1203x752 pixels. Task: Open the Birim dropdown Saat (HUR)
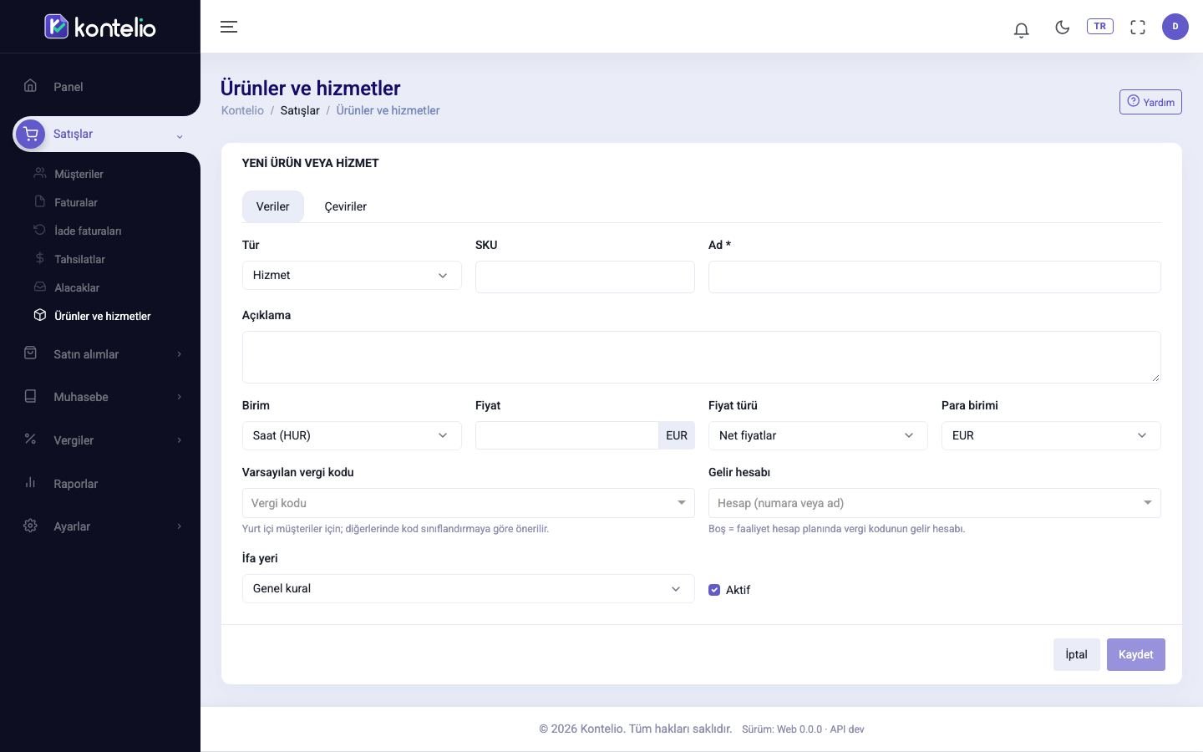pyautogui.click(x=352, y=435)
